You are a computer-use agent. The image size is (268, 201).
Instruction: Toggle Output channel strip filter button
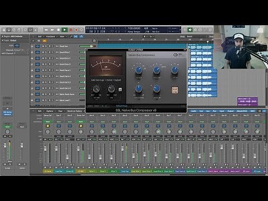pos(231,111)
